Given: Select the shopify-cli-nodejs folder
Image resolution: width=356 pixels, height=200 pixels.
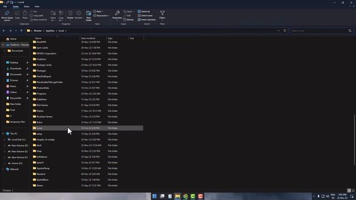Looking at the screenshot, I should 46,139.
